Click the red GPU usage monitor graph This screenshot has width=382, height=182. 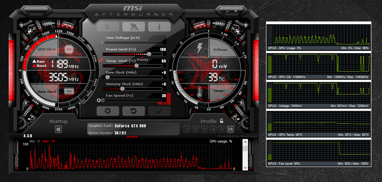[x=131, y=157]
